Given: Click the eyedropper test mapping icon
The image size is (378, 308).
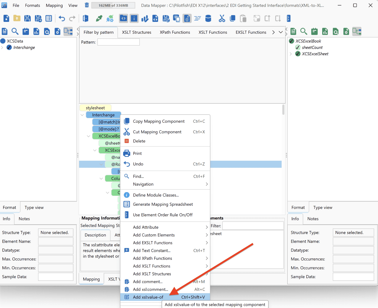Looking at the screenshot, I should pyautogui.click(x=99, y=19).
